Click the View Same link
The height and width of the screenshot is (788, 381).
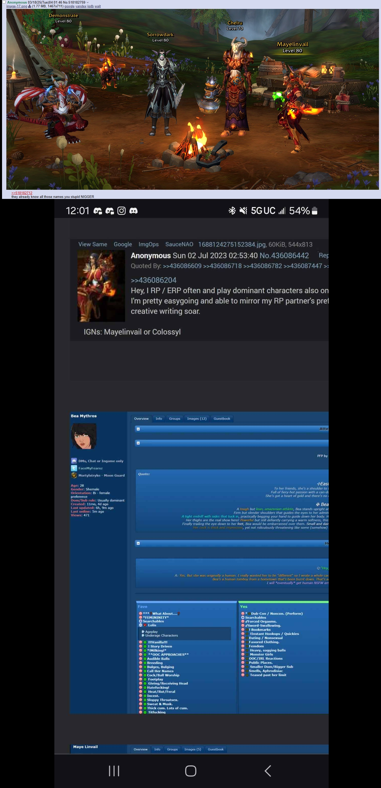[x=92, y=244]
